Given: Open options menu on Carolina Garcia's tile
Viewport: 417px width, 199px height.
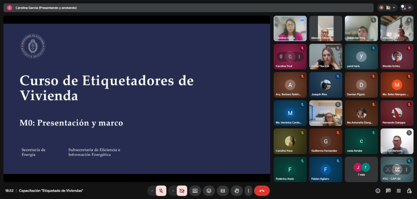Looking at the screenshot, I should point(302,20).
